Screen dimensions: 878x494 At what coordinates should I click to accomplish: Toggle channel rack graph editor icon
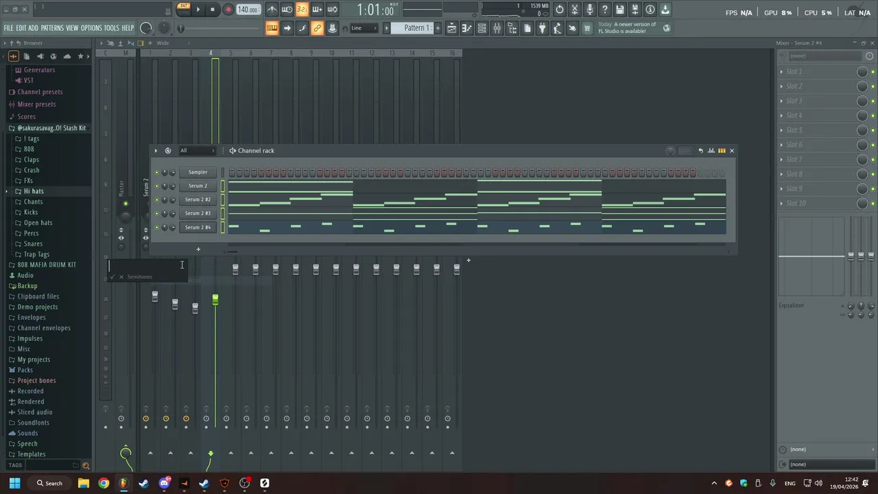711,151
